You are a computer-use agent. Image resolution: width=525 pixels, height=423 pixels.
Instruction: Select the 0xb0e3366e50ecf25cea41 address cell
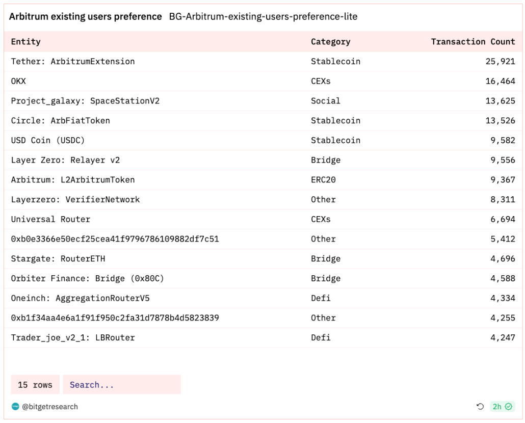[x=115, y=239]
